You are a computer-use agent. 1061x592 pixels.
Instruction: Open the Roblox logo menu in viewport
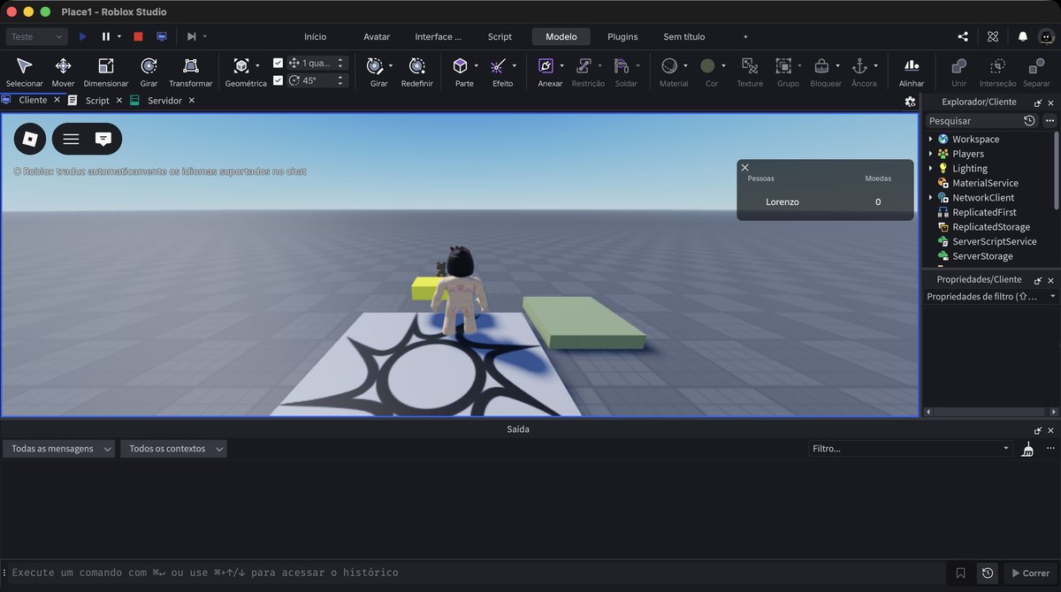point(30,139)
